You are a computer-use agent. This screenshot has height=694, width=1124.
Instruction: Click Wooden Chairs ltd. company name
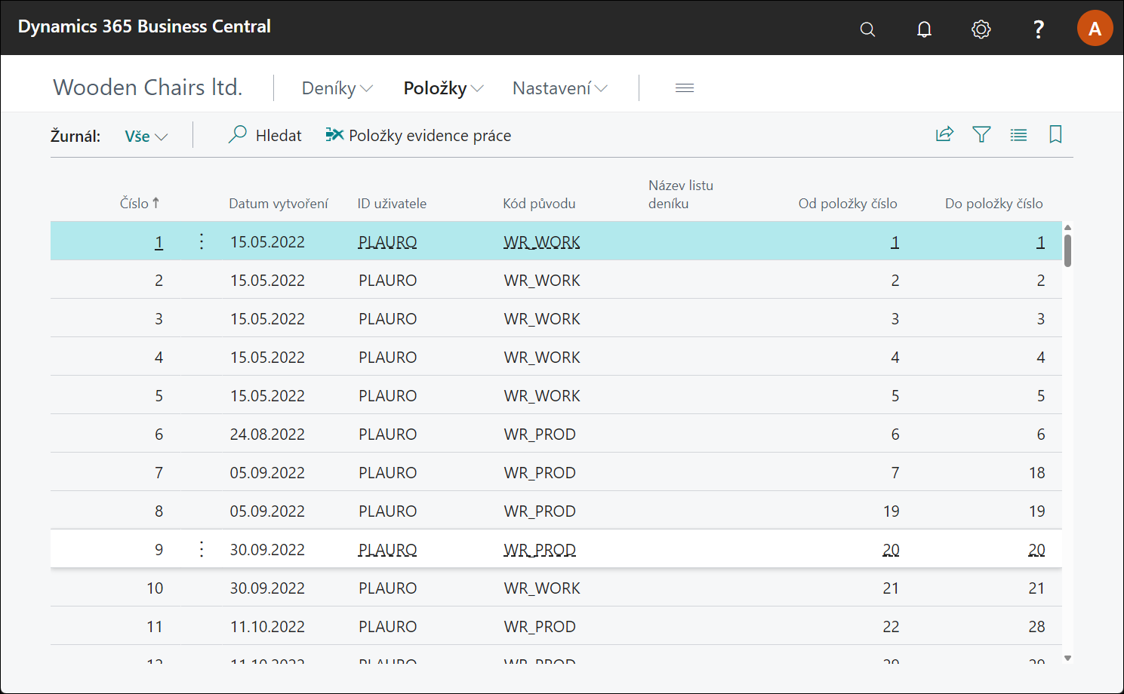(148, 88)
